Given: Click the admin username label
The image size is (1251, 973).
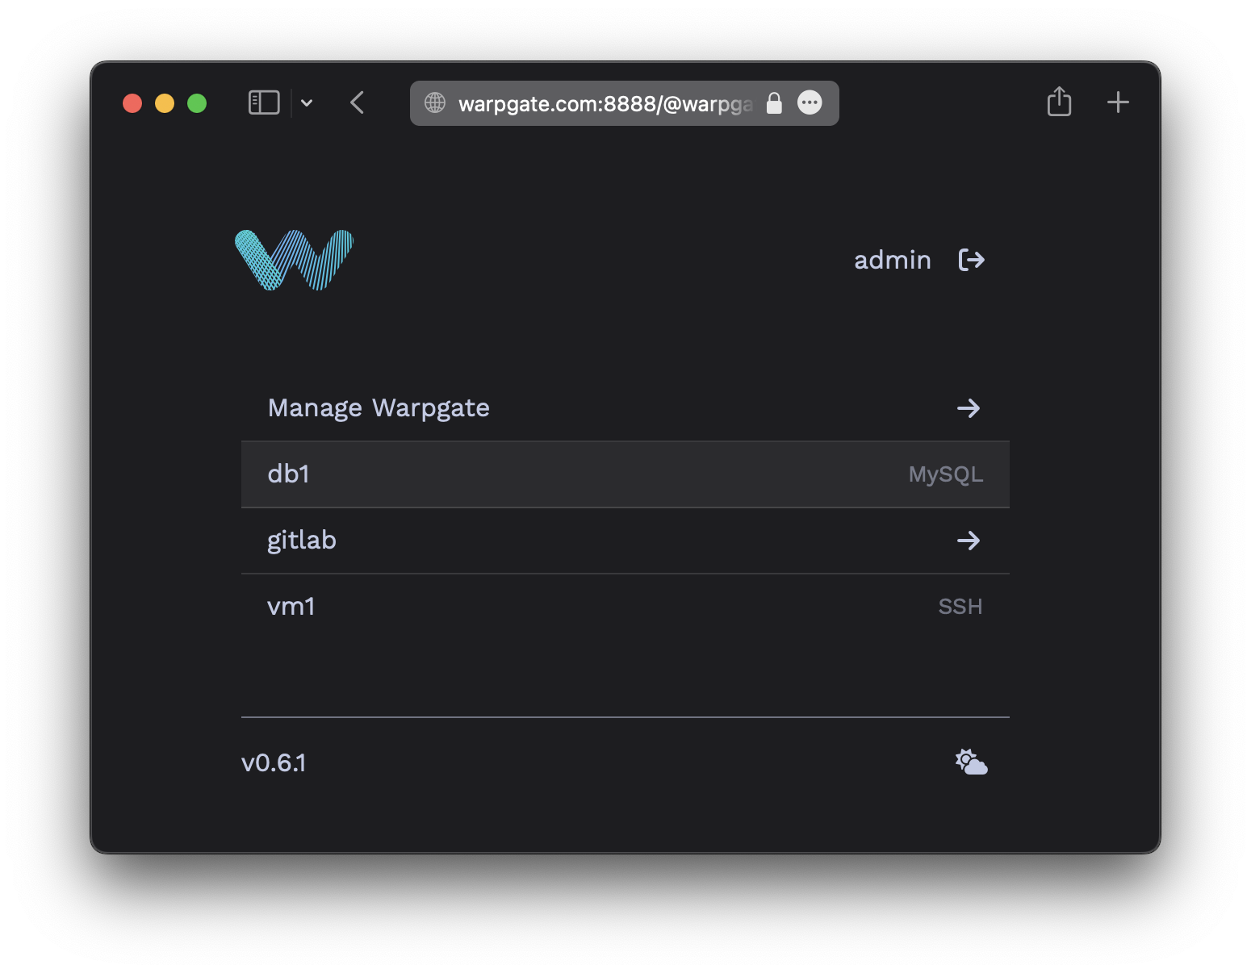Looking at the screenshot, I should pyautogui.click(x=893, y=260).
